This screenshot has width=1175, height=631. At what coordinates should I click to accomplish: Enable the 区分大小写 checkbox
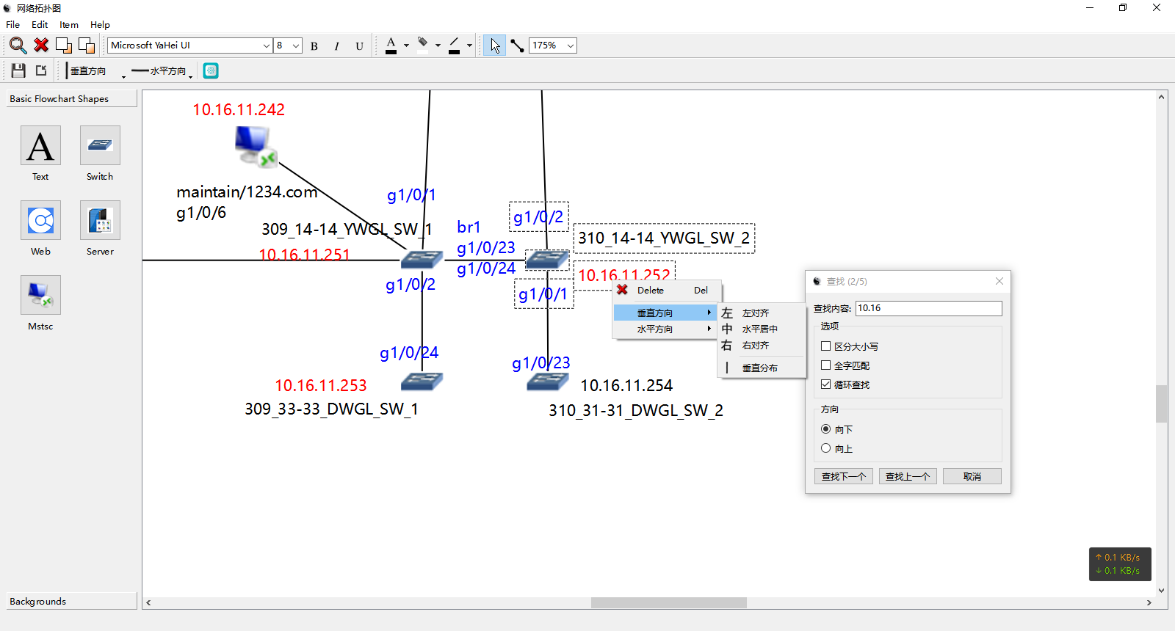826,346
